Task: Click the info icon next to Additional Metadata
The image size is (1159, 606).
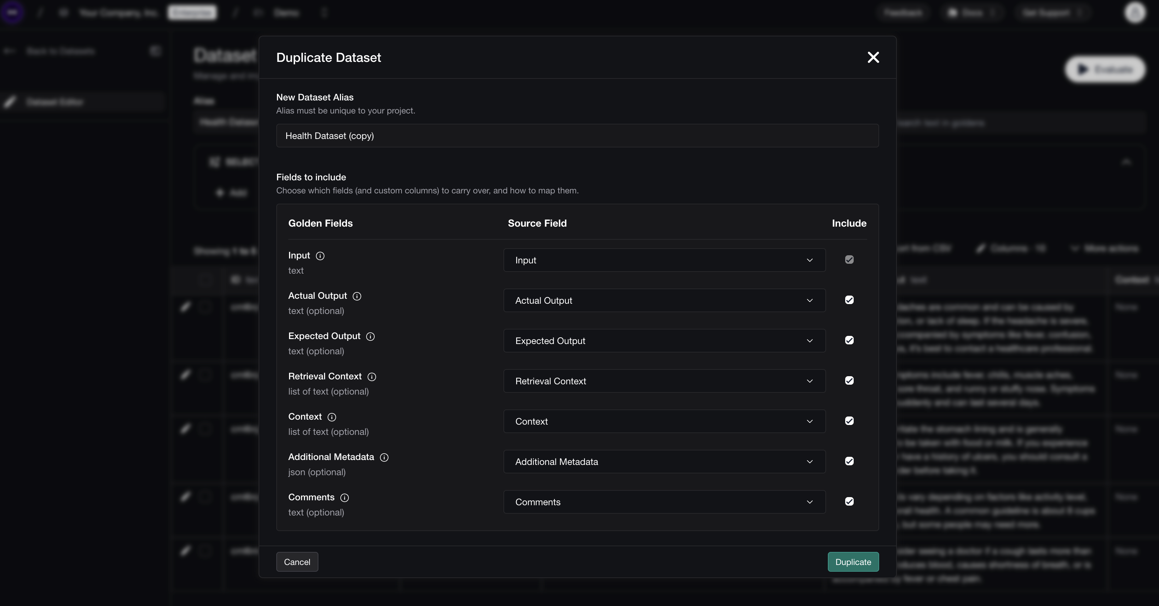Action: point(384,458)
